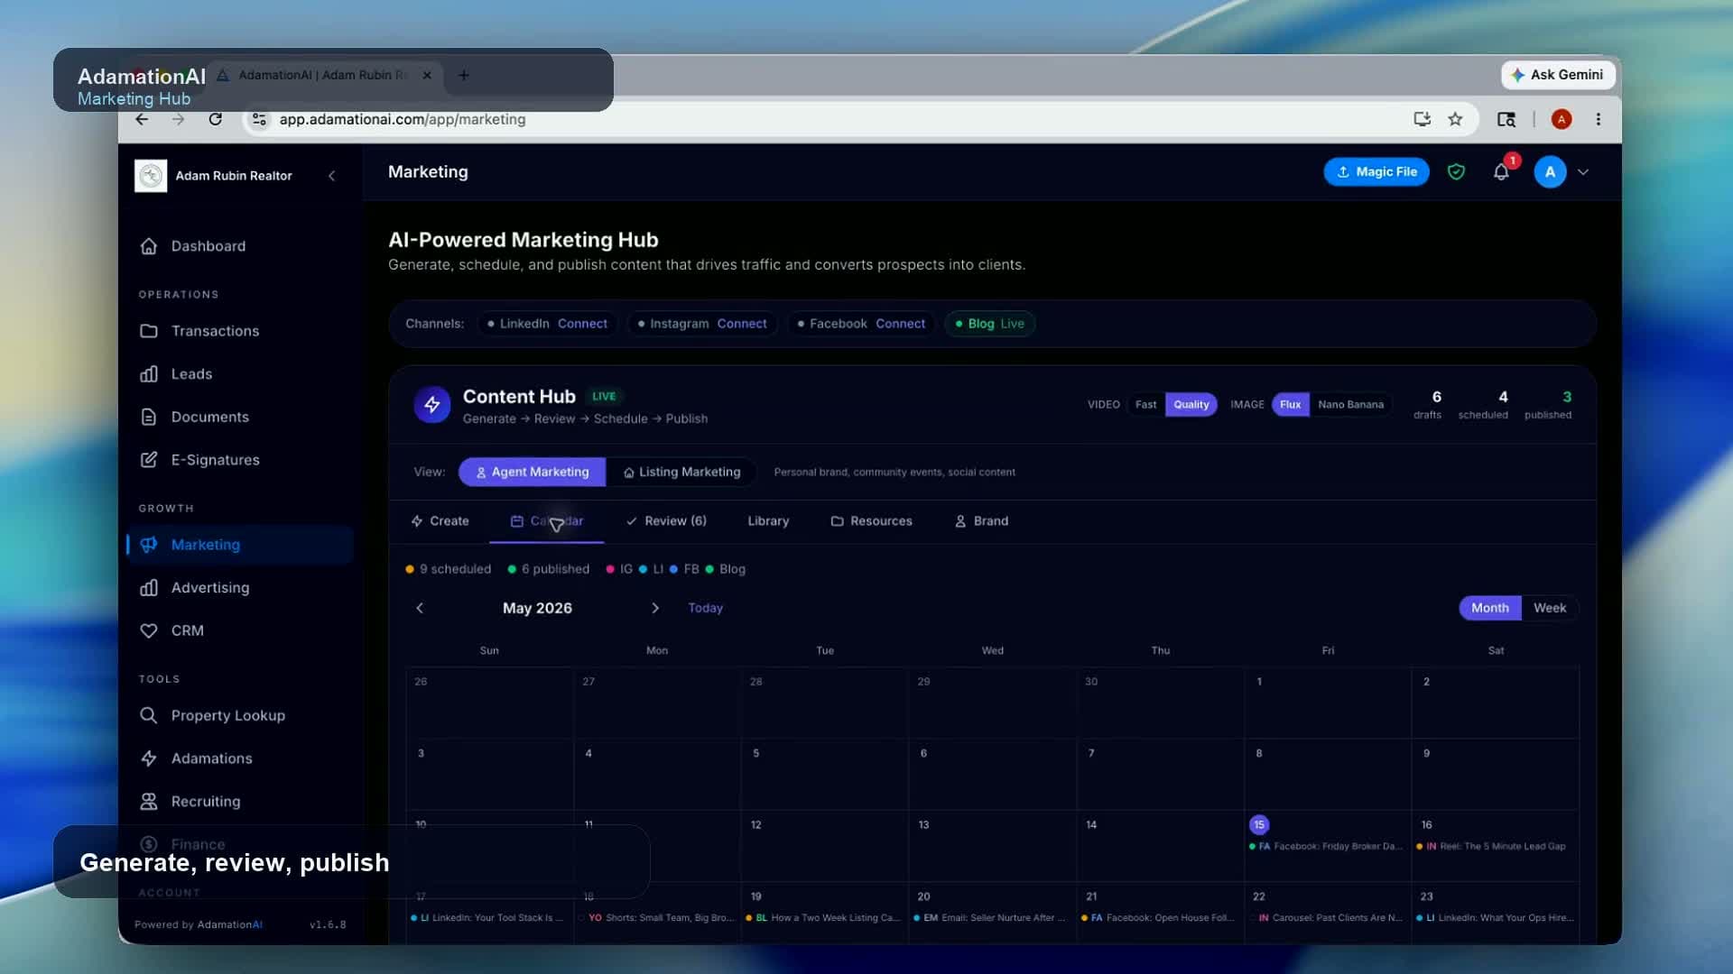The height and width of the screenshot is (974, 1733).
Task: Open LinkedIn What Your Ops Hire event
Action: coord(1495,918)
